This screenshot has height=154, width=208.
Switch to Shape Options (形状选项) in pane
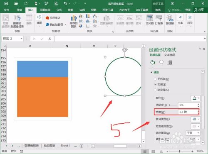[155, 55]
